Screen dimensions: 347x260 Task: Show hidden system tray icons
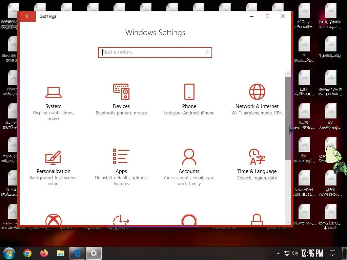tap(279, 253)
